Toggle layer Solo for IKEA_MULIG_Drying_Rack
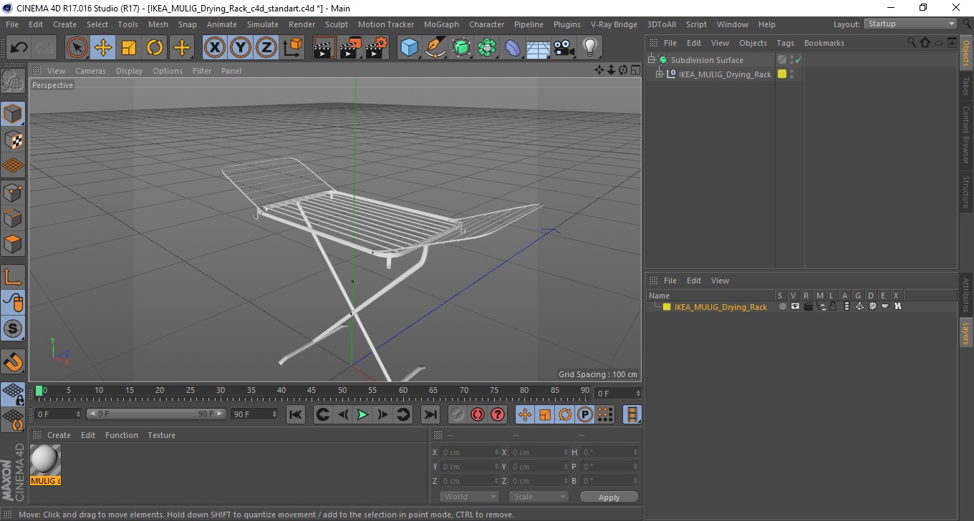The width and height of the screenshot is (974, 521). click(782, 306)
